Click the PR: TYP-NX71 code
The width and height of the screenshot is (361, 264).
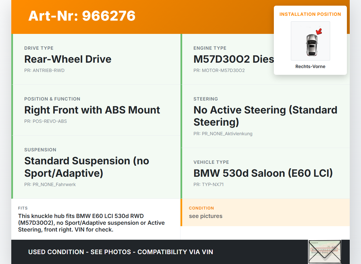(x=208, y=184)
